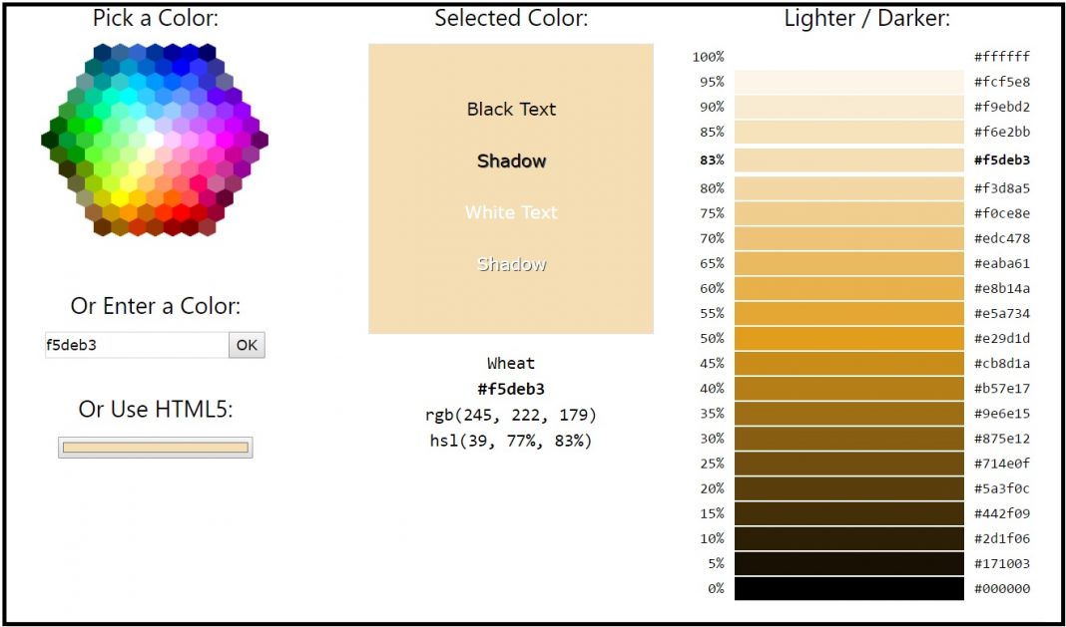Choose the 10% swatch #2d1f06

(x=848, y=538)
